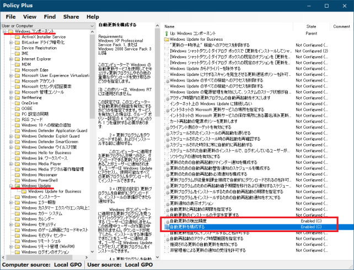Open the Share menu
354x270 pixels.
point(71,17)
